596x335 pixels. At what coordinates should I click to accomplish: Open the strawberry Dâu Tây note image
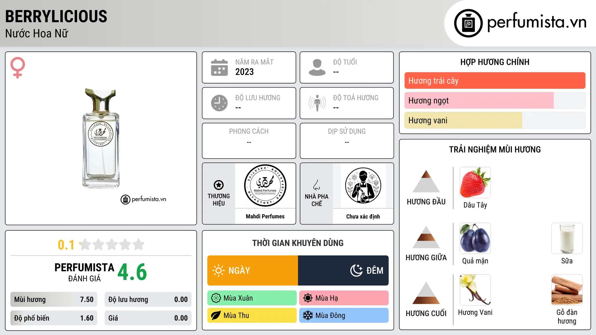(475, 183)
